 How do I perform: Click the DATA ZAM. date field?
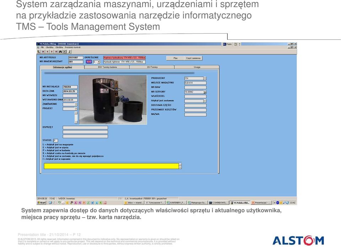point(70,92)
